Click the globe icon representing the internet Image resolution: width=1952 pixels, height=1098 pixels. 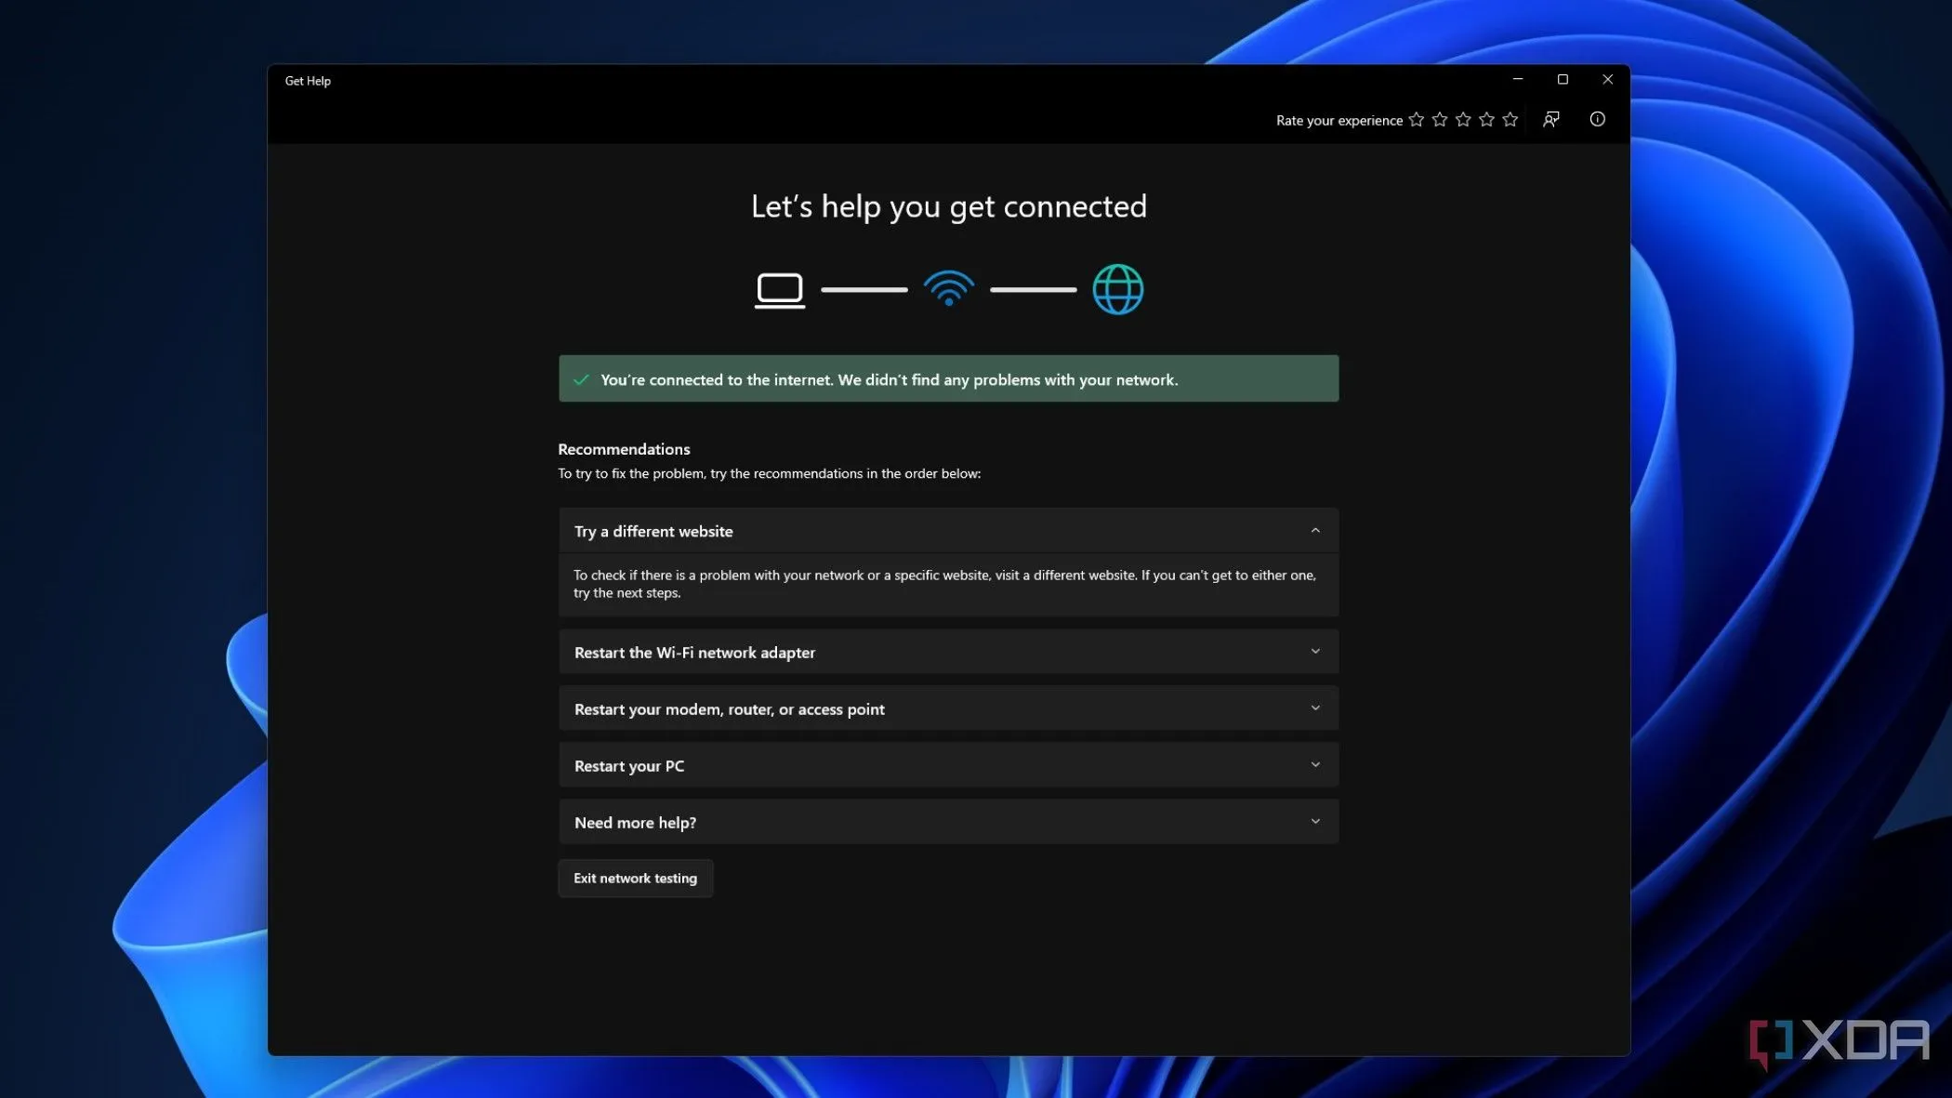1117,289
